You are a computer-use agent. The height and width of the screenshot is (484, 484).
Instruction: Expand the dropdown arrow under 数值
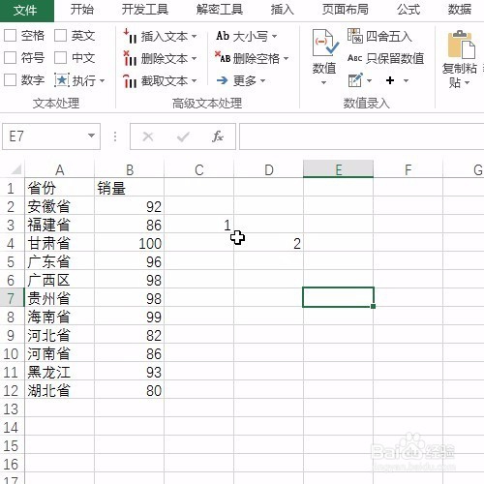[323, 82]
